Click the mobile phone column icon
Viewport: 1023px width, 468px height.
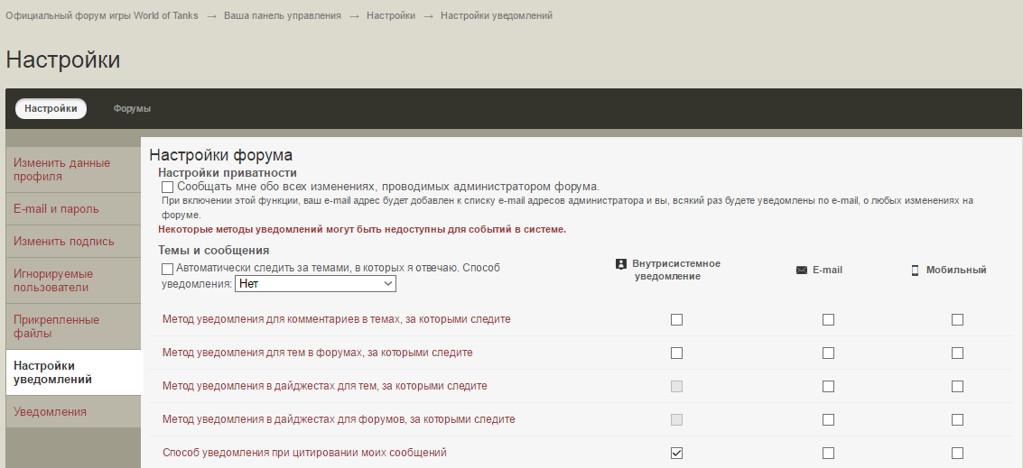[915, 270]
